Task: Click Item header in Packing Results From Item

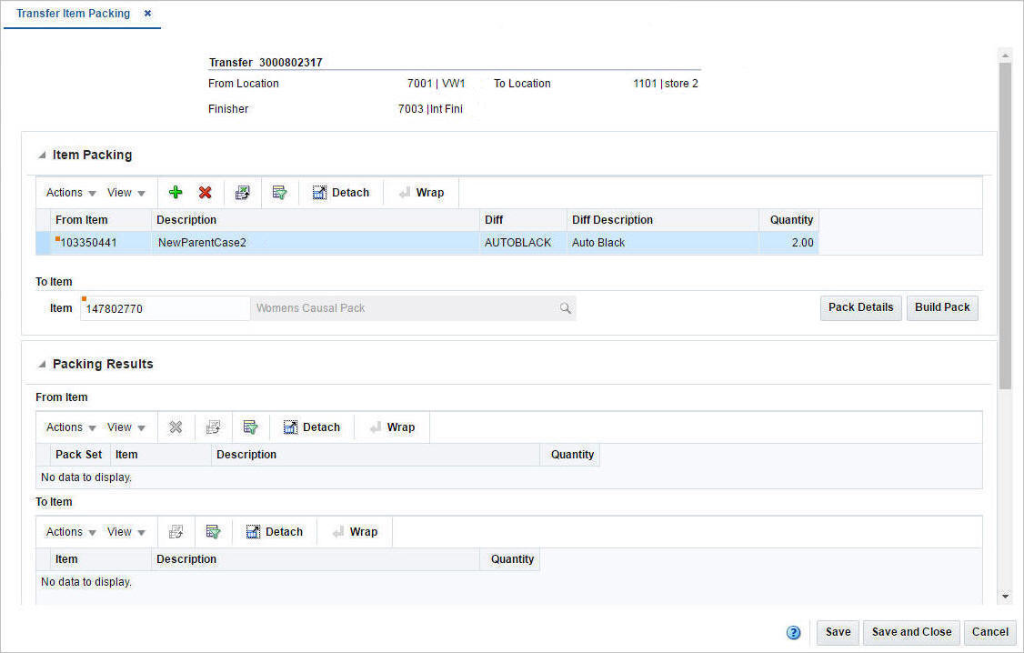Action: pos(161,455)
